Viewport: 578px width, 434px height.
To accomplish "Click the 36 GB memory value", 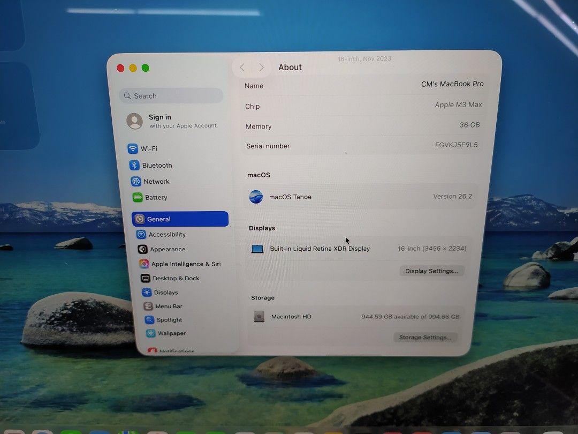I will (470, 125).
